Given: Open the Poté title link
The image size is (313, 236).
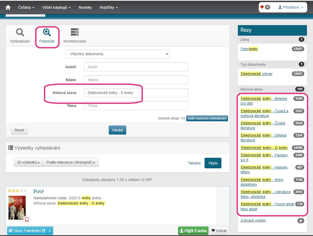Looking at the screenshot, I should (39, 191).
